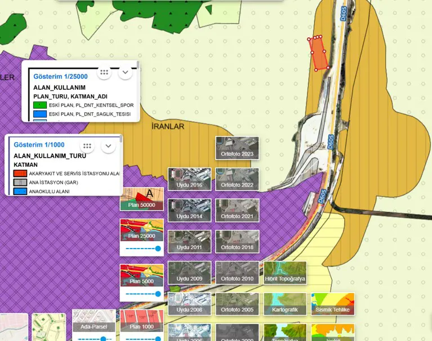Viewport: 432px width, 341px height.
Task: Collapse the Gösterim 1/1000 legend chevron
Action: click(108, 146)
